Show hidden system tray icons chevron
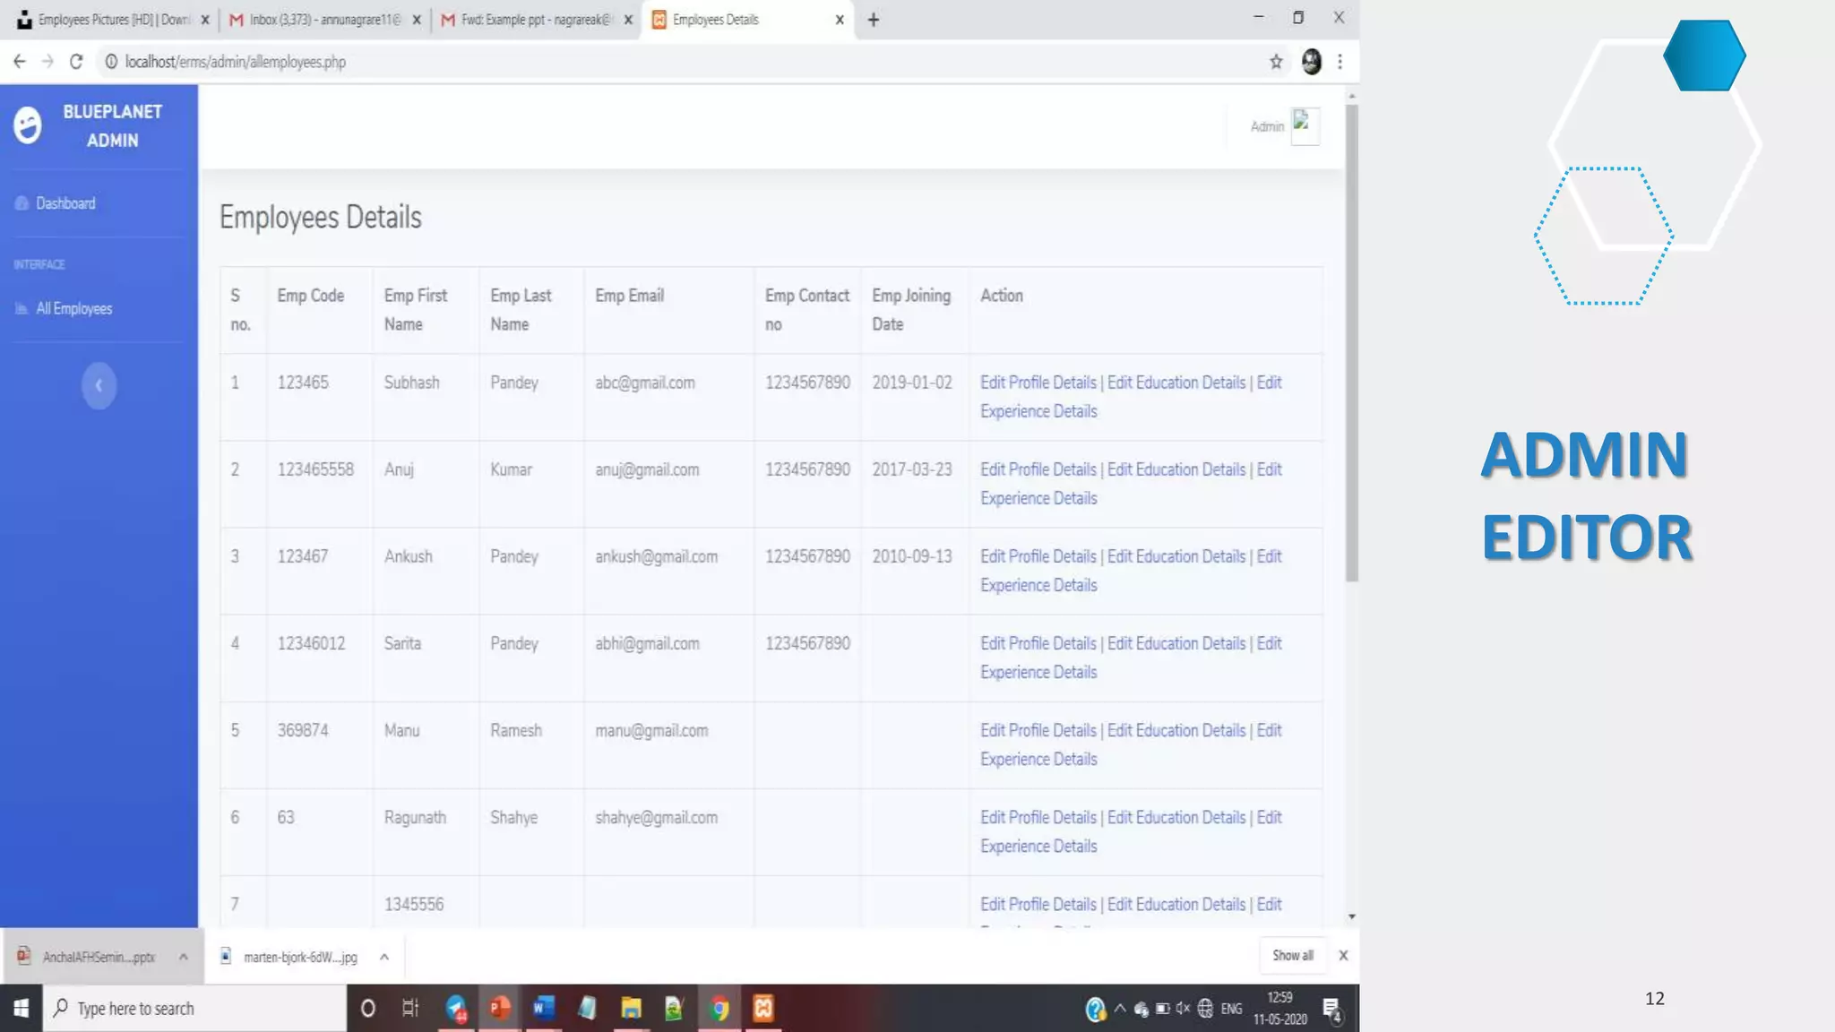Viewport: 1835px width, 1032px height. [x=1120, y=1008]
